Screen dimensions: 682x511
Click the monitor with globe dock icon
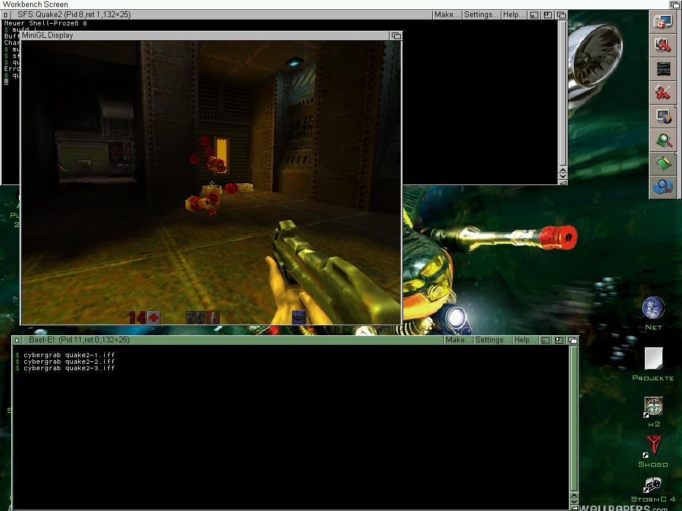[x=663, y=117]
